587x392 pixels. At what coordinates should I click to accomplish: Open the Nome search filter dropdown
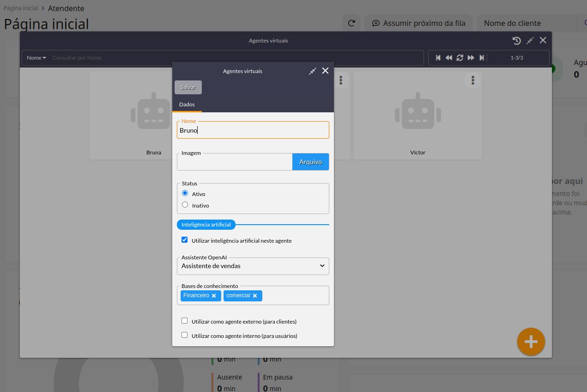36,58
